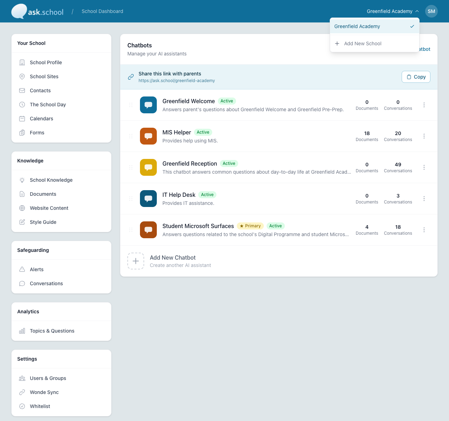Click the Greenfield Reception yellow chatbot icon

click(148, 167)
